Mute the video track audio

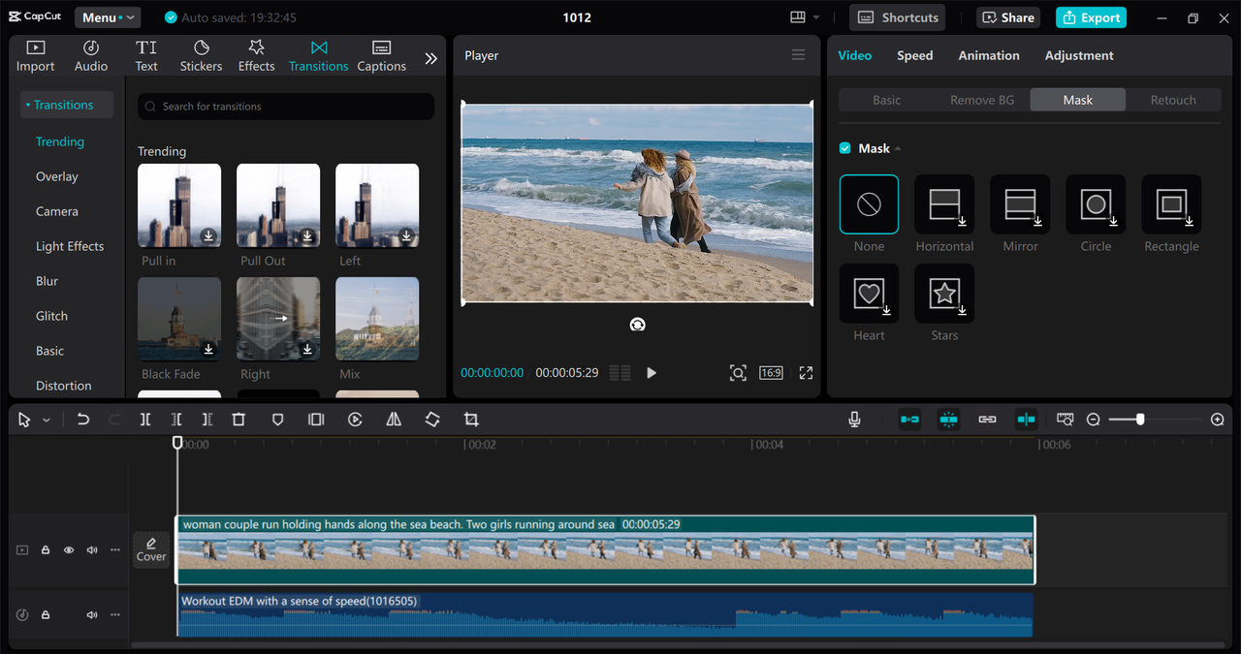click(92, 550)
